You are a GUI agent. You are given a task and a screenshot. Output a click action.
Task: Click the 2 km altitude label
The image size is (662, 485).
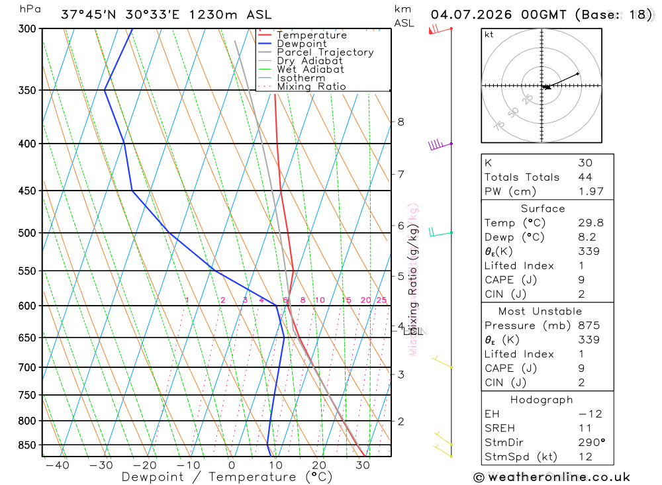click(x=401, y=421)
